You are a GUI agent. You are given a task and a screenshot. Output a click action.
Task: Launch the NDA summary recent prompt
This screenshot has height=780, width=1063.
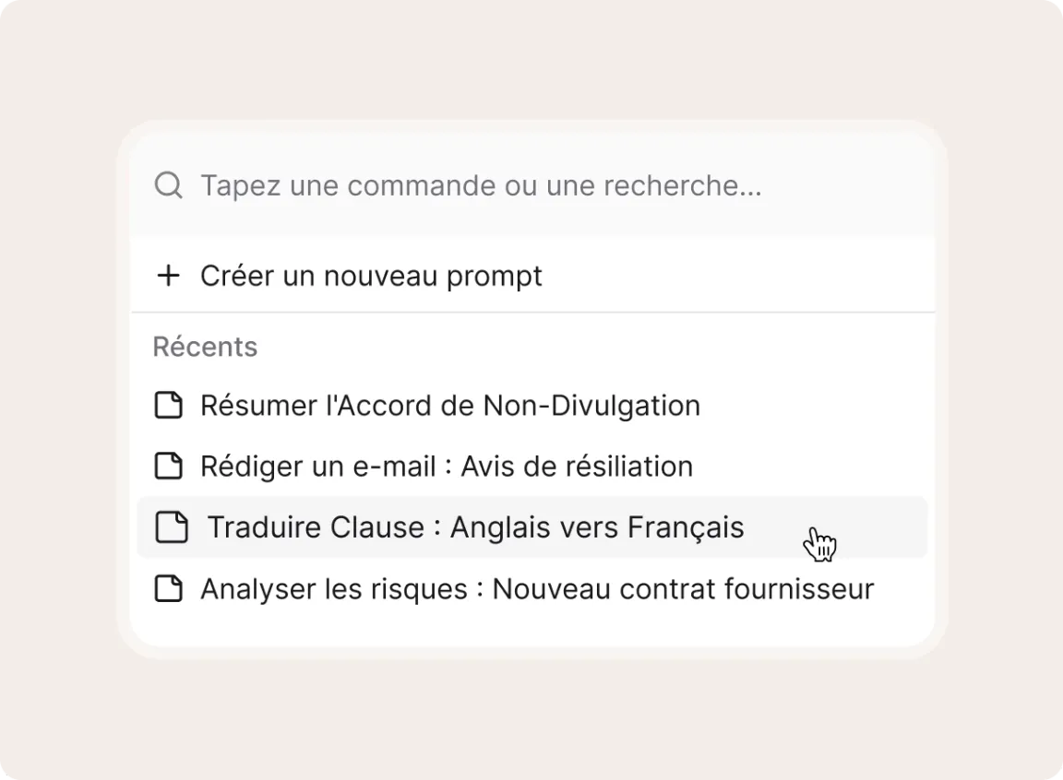[x=449, y=406]
